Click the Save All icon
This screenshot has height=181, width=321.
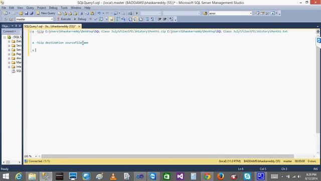pyautogui.click(x=32, y=14)
